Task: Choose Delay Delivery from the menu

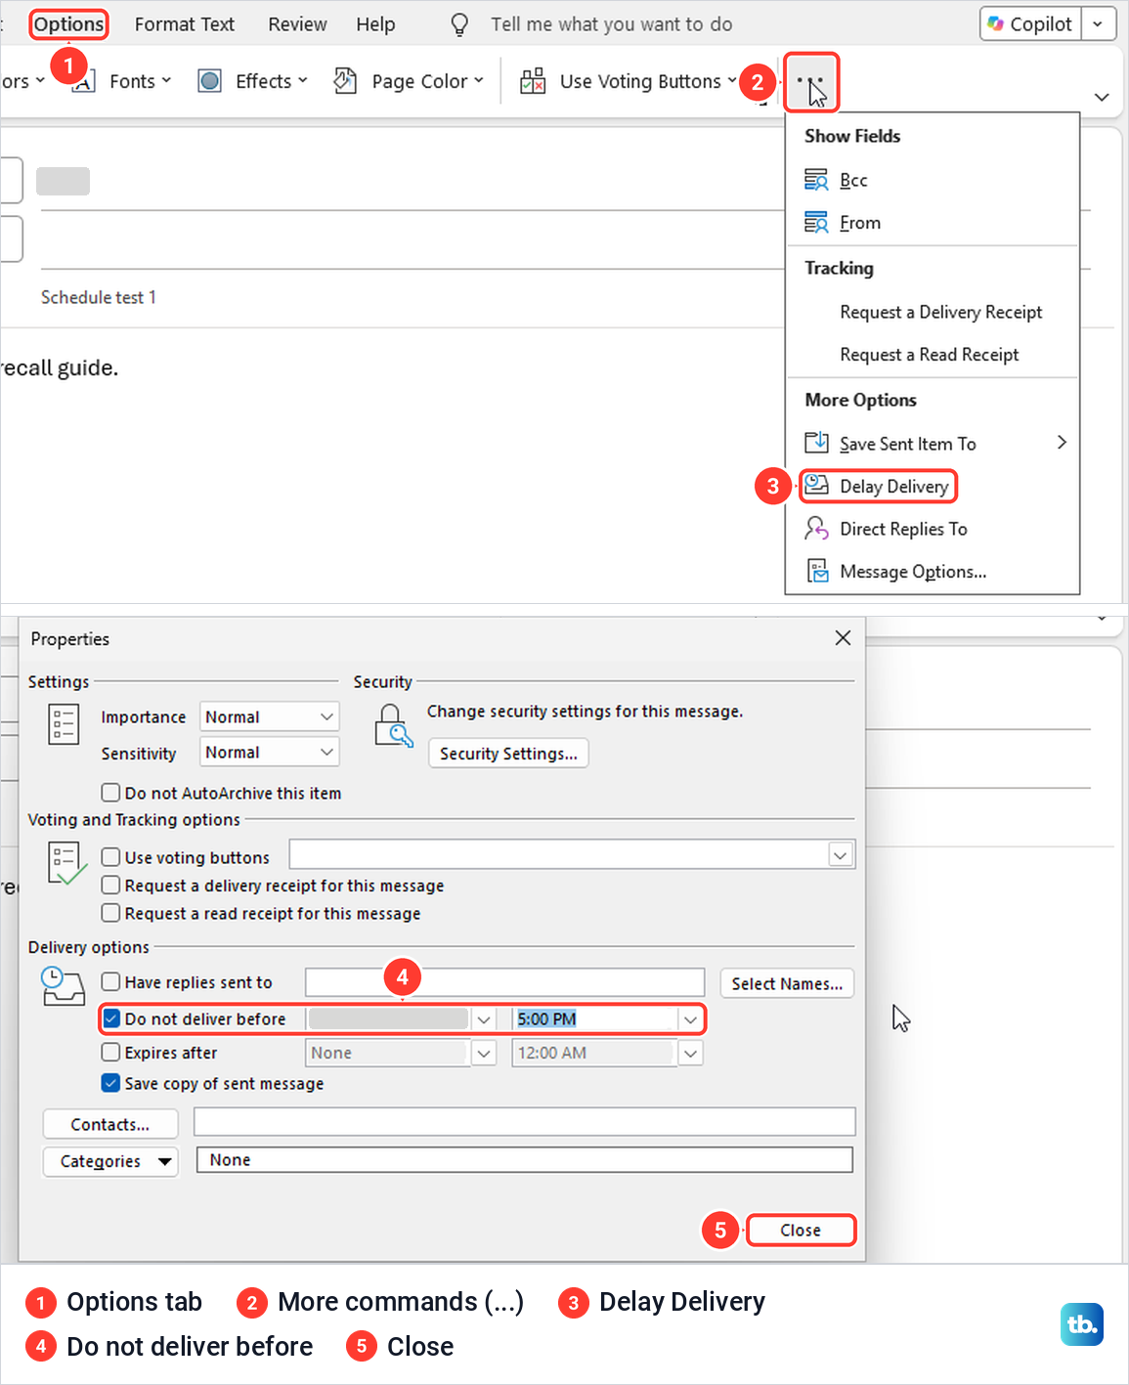Action: tap(877, 487)
